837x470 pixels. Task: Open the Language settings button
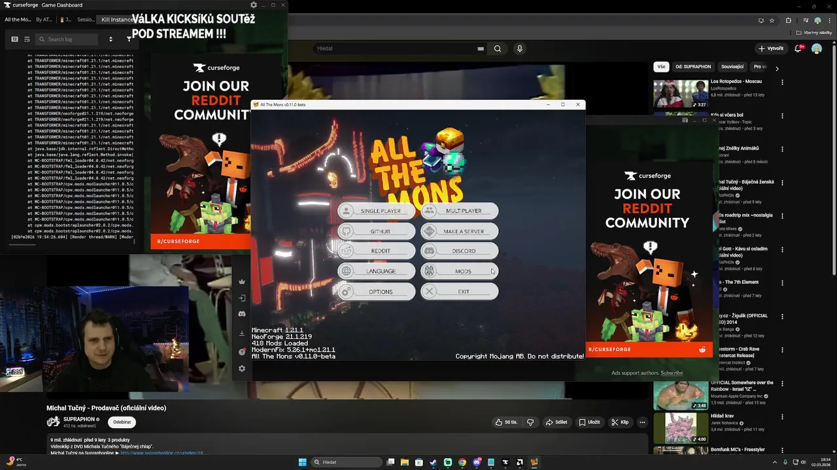377,271
